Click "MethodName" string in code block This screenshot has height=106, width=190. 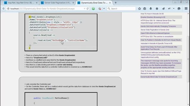tap(58, 40)
